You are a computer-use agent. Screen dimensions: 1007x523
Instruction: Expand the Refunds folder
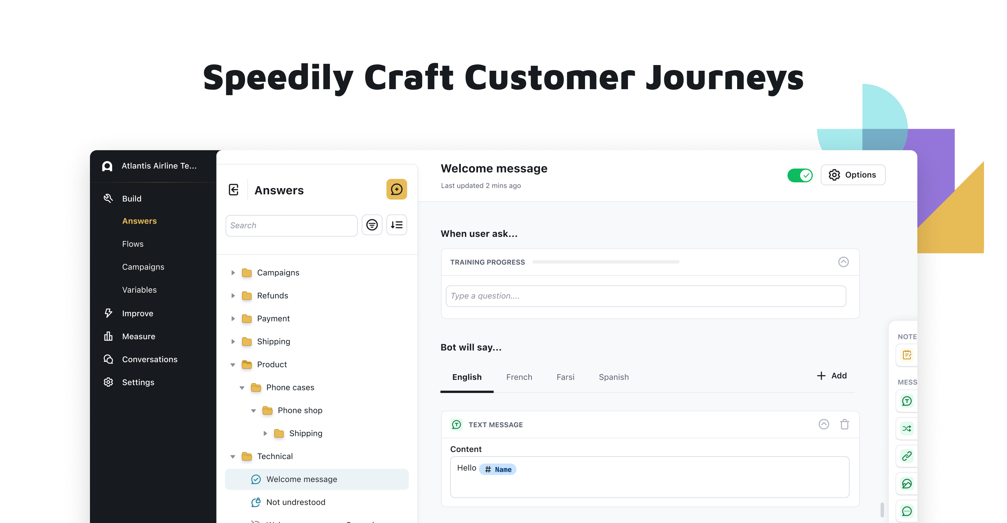[x=233, y=295]
